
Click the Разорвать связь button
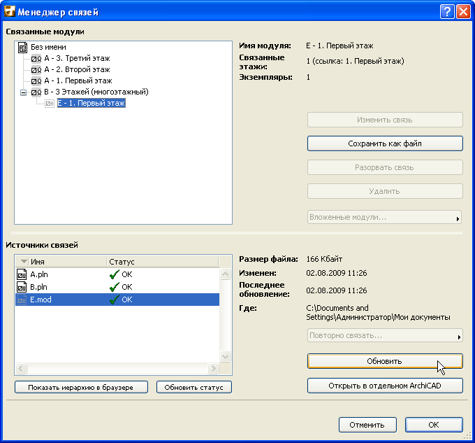click(x=385, y=167)
